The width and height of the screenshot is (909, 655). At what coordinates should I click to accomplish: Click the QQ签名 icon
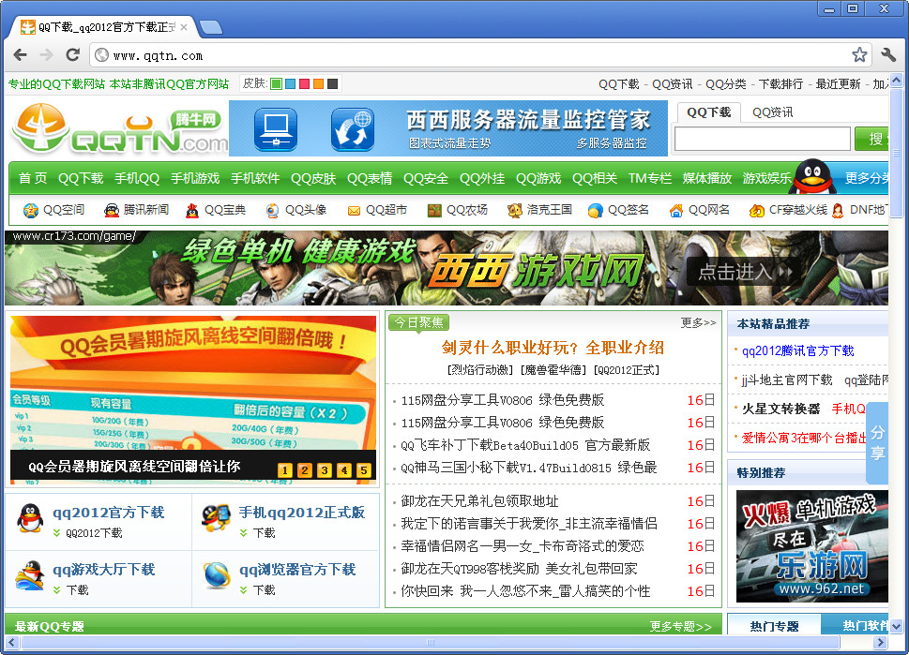(x=595, y=210)
